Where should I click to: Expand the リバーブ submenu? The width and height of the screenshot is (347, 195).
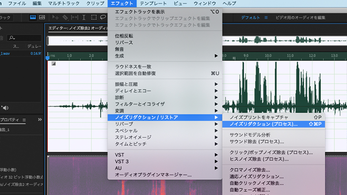(165, 124)
